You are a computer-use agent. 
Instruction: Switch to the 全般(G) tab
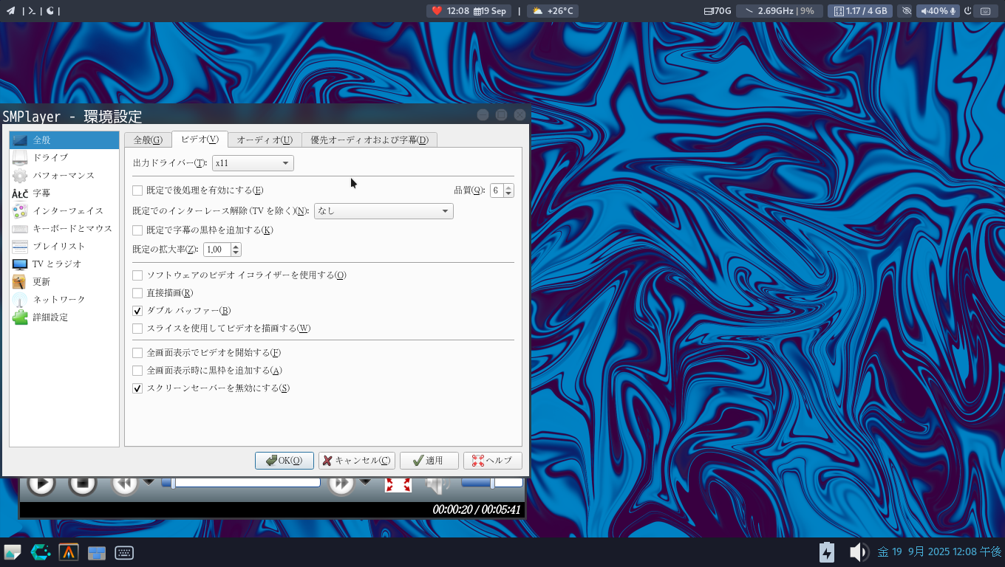point(148,140)
